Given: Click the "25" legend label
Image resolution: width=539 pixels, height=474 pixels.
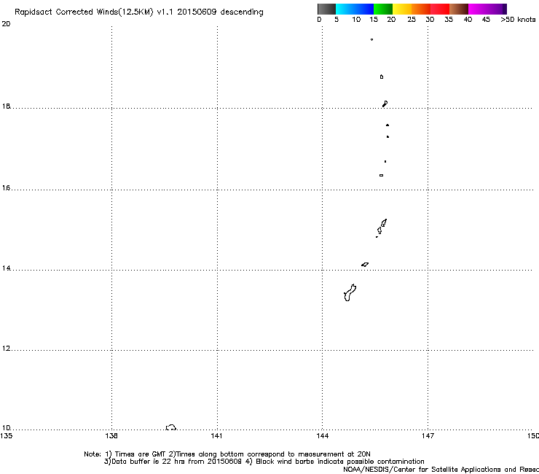Looking at the screenshot, I should [412, 20].
